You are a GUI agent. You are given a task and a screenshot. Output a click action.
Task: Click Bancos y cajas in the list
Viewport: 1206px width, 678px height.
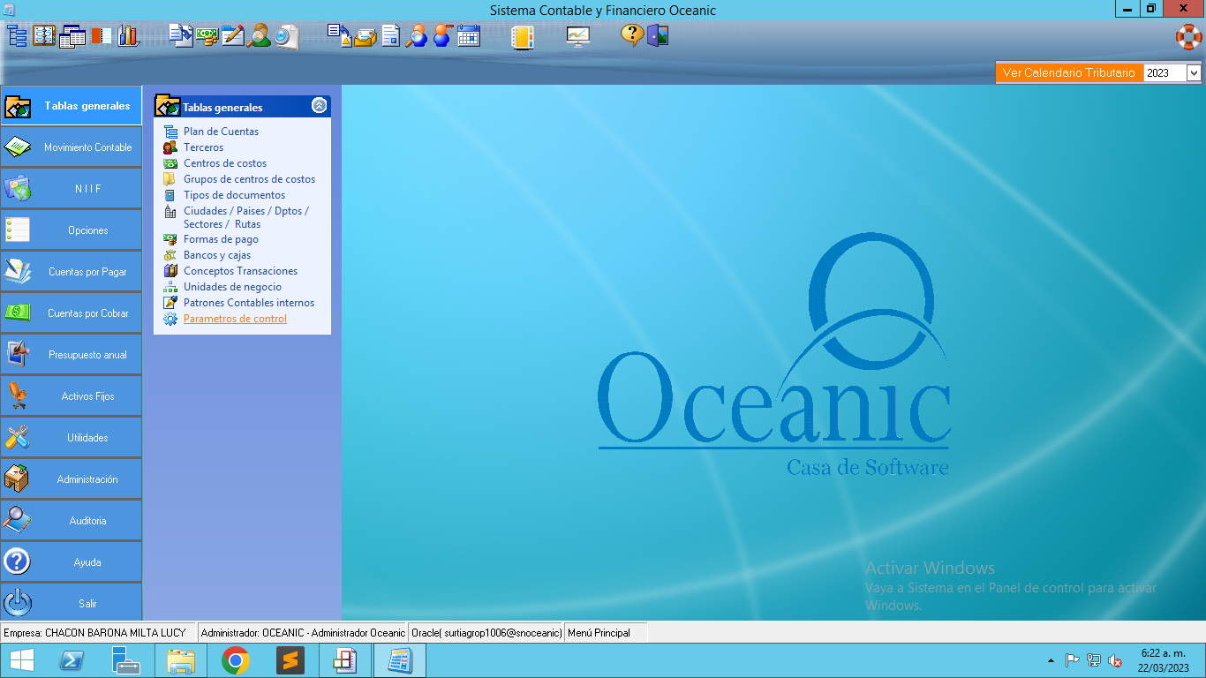pos(217,255)
